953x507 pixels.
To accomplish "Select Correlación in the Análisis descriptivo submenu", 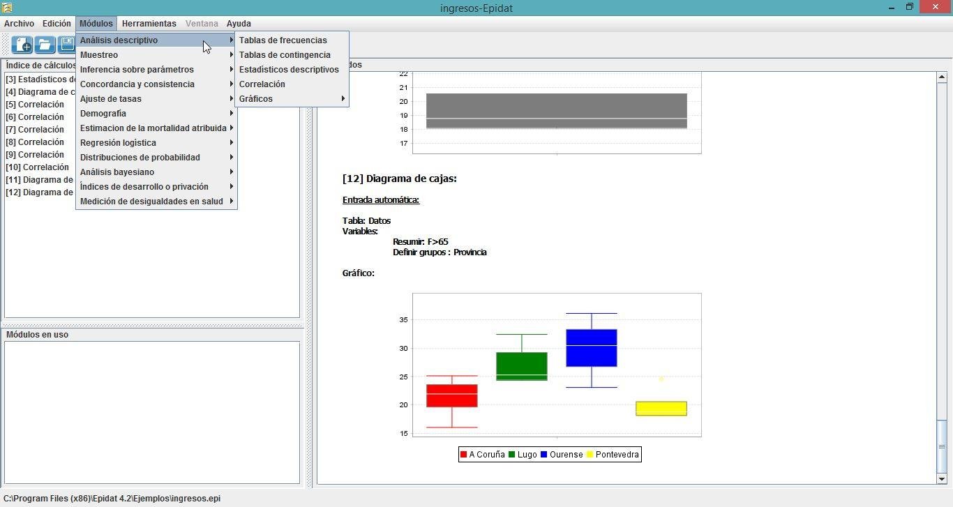I will (262, 84).
